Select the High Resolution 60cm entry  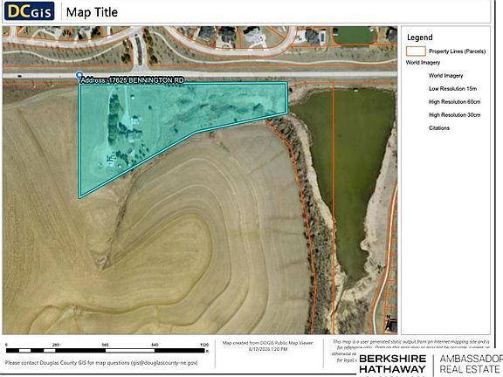[455, 102]
